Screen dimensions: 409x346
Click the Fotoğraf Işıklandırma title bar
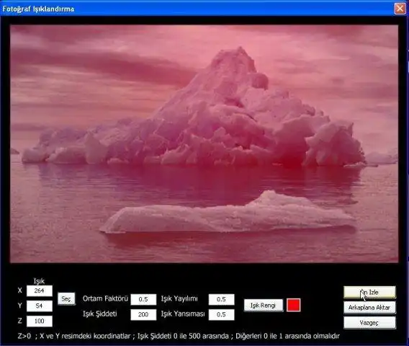196,9
